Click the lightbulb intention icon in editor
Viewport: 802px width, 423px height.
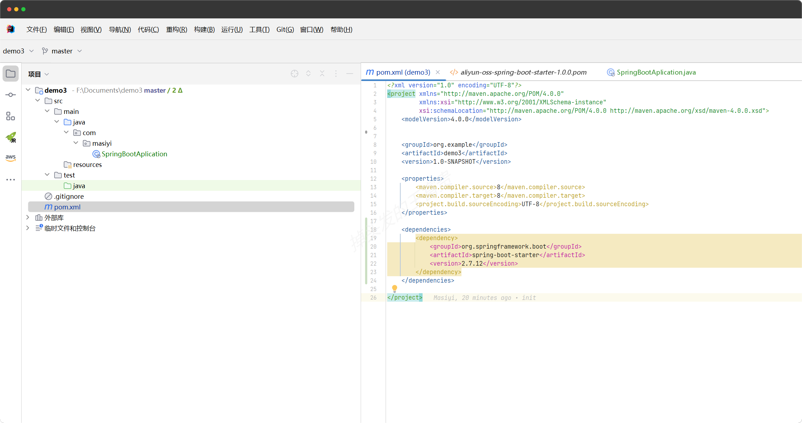[x=395, y=288]
